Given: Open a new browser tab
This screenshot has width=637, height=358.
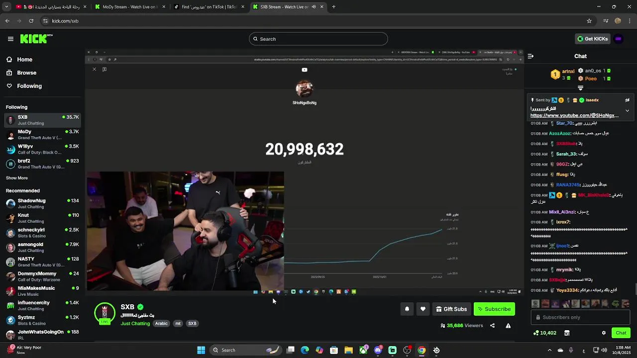Looking at the screenshot, I should [333, 7].
